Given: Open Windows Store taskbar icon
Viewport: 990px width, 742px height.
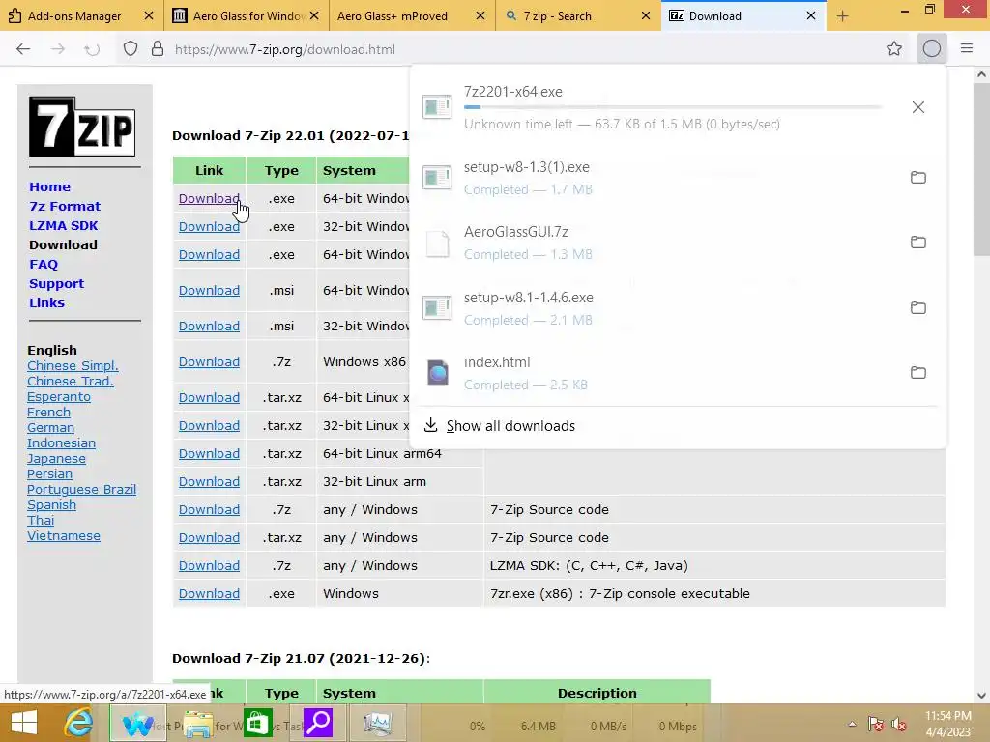Looking at the screenshot, I should [x=257, y=723].
